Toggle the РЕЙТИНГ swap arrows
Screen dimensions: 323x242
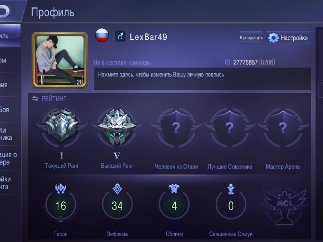point(35,99)
